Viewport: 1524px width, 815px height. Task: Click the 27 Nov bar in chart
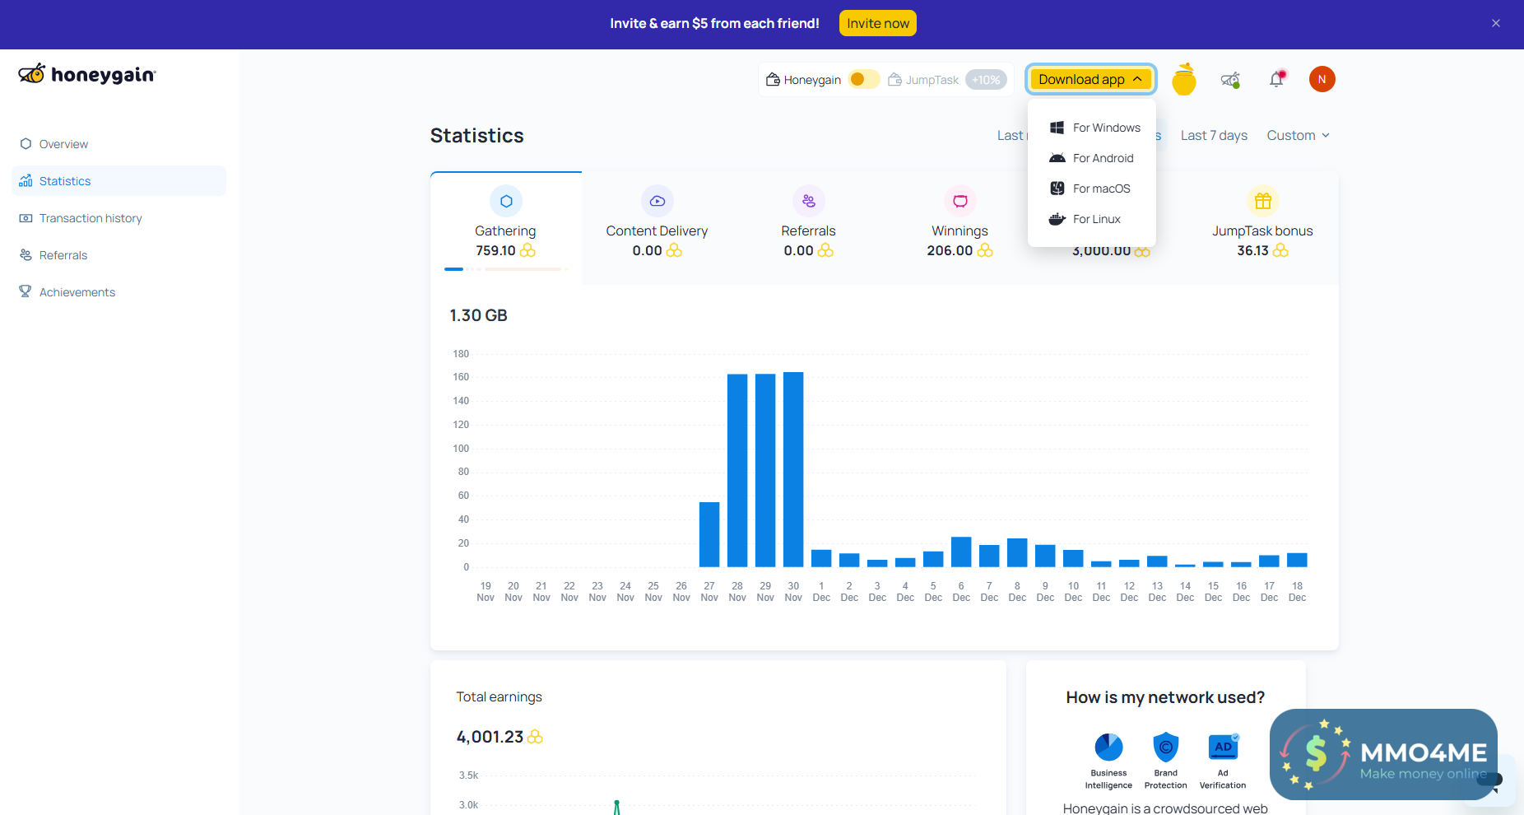(x=709, y=534)
